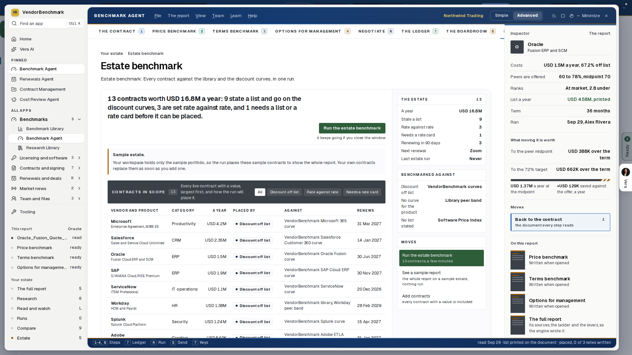The height and width of the screenshot is (355, 632).
Task: Collapse the Benchmarks group chevron
Action: click(x=79, y=119)
